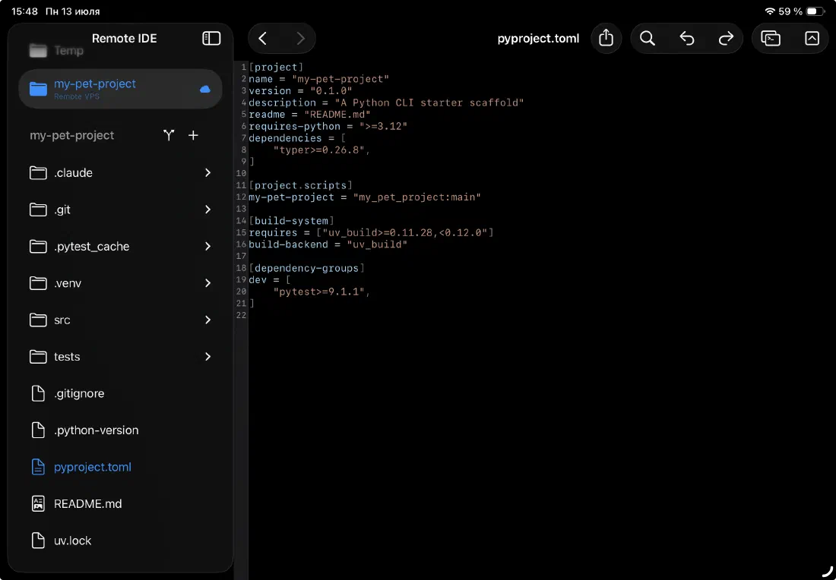
Task: Click the cloud icon on my-pet-project
Action: [x=204, y=89]
